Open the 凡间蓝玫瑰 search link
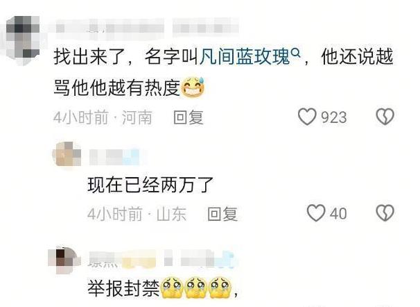The height and width of the screenshot is (307, 420). coord(245,57)
